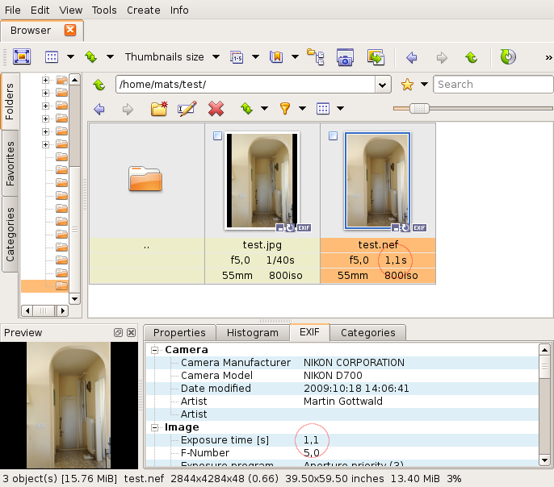This screenshot has width=554, height=487.
Task: Show hidden toolbar items with chevron
Action: [548, 57]
